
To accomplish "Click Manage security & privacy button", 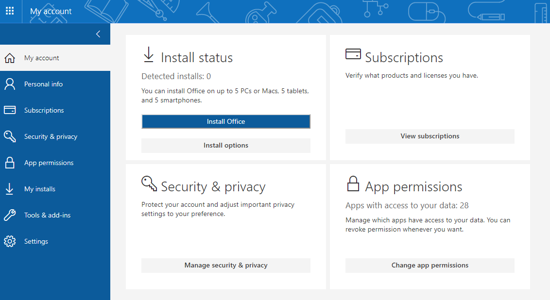I will pos(226,266).
